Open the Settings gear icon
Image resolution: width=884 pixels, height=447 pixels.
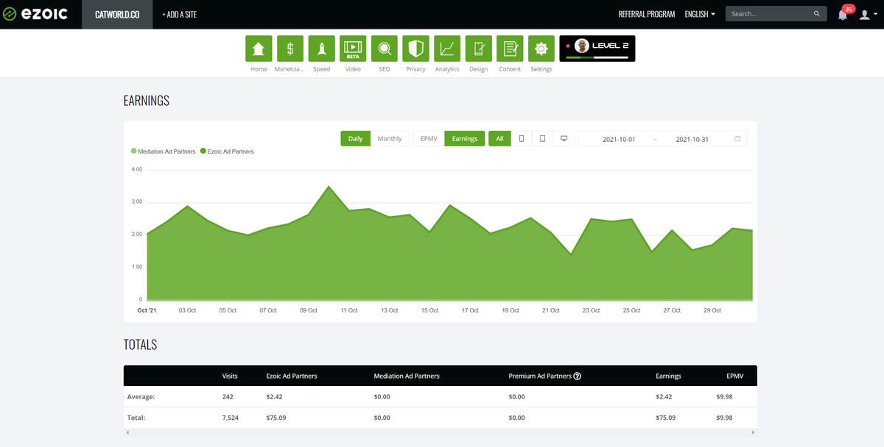click(541, 49)
